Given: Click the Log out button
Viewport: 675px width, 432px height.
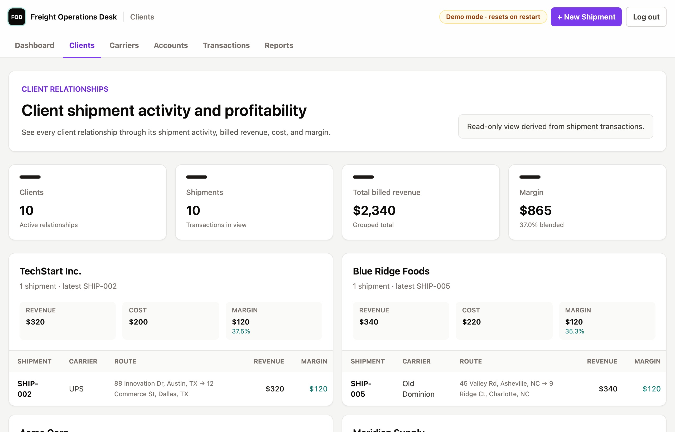Looking at the screenshot, I should click(646, 17).
